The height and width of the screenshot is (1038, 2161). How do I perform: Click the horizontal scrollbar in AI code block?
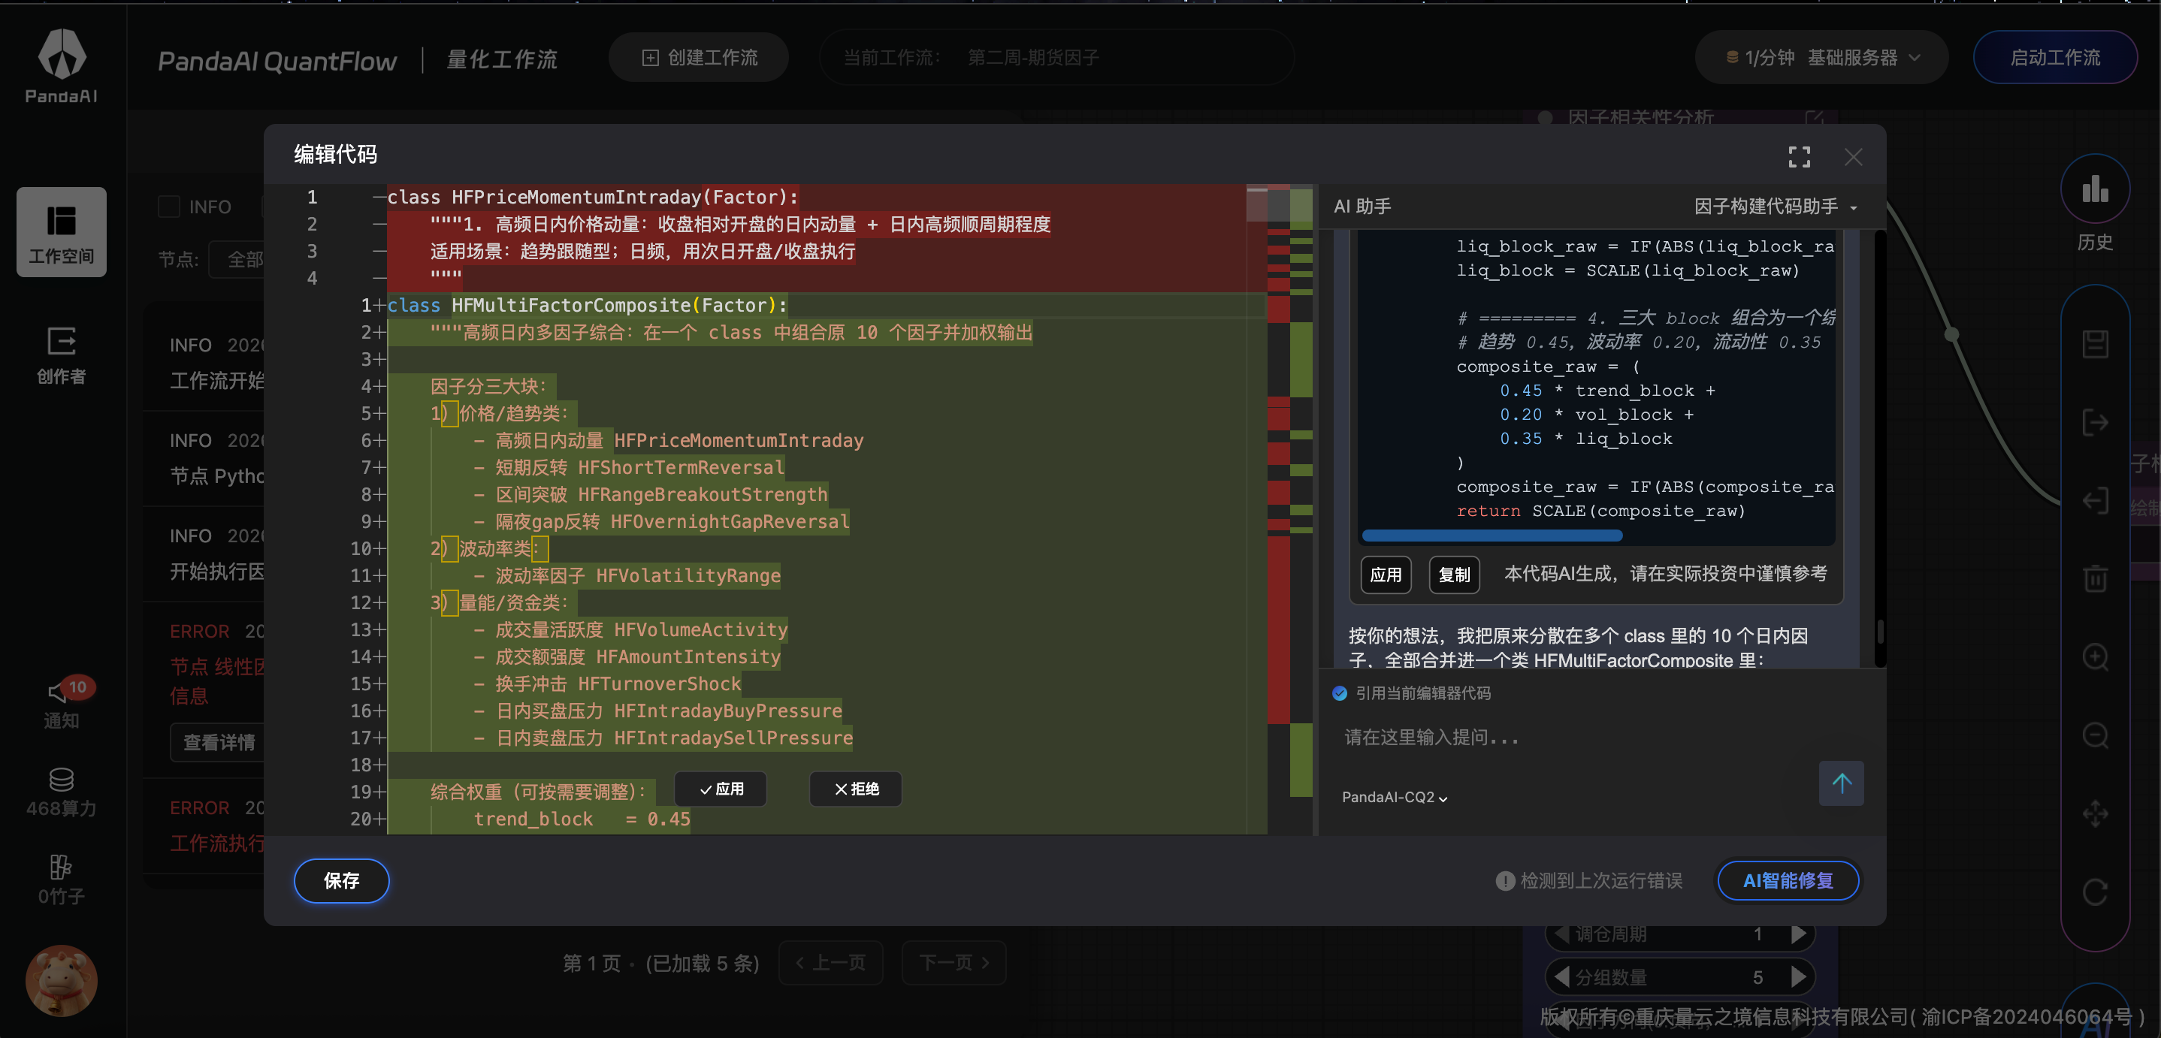(1492, 536)
